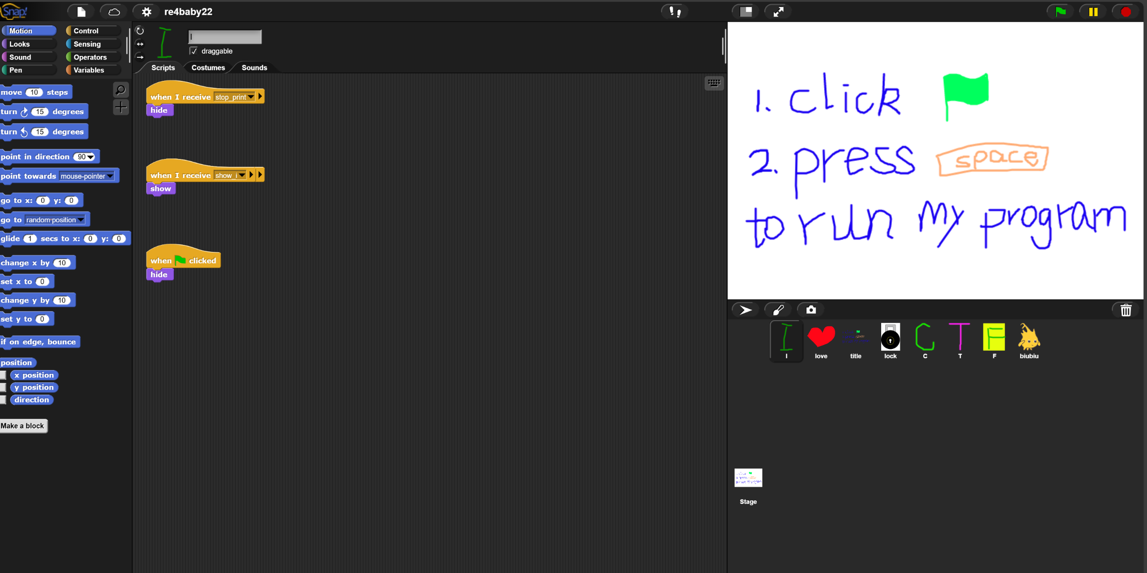Open the stop_print message dropdown
1147x573 pixels.
(251, 97)
